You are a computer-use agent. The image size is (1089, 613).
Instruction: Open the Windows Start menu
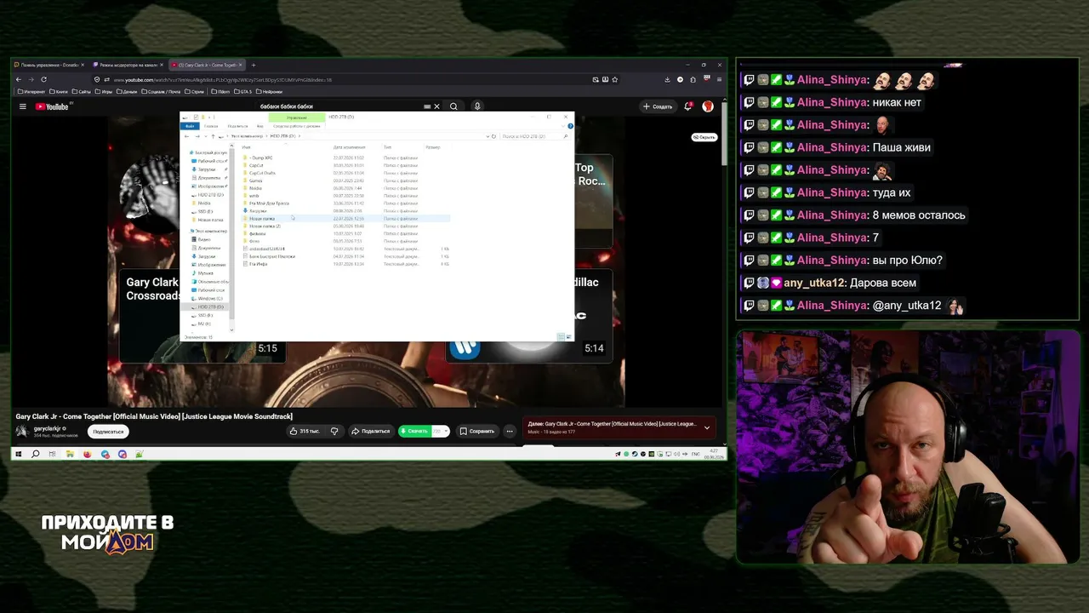click(x=18, y=454)
